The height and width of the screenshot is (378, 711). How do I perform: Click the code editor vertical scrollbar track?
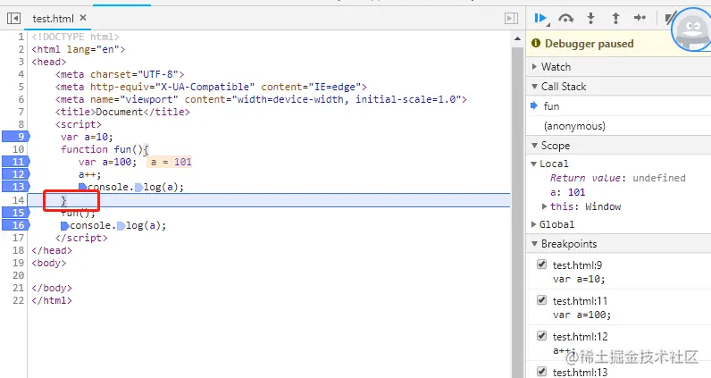coord(517,213)
